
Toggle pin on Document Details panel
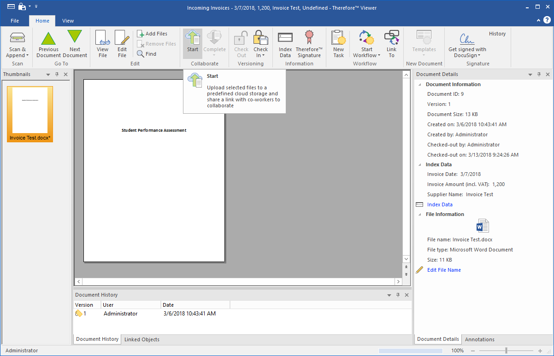539,75
